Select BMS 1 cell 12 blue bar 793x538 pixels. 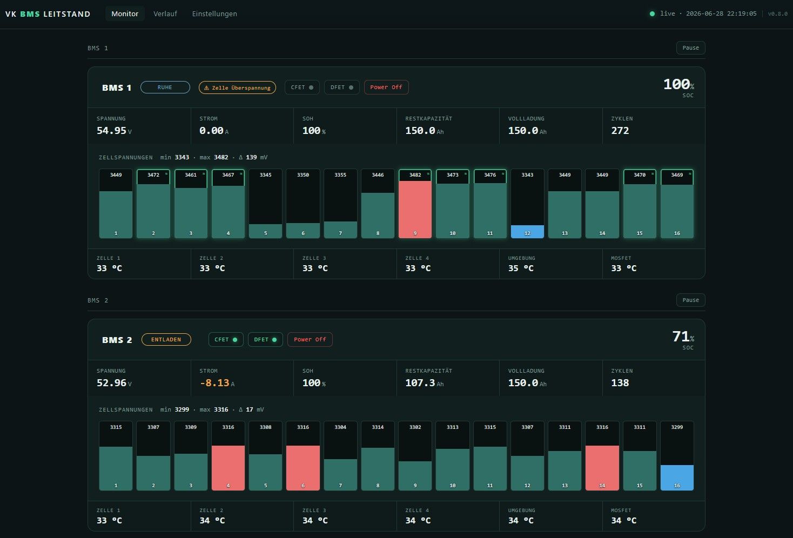point(527,232)
